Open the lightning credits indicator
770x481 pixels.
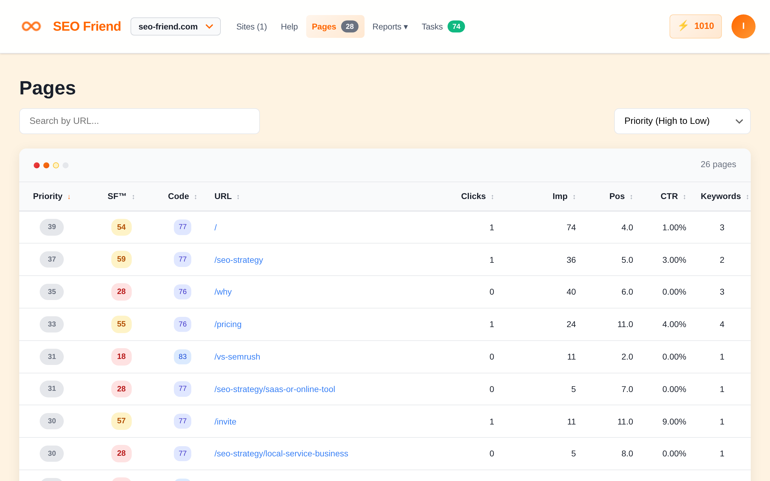point(695,26)
